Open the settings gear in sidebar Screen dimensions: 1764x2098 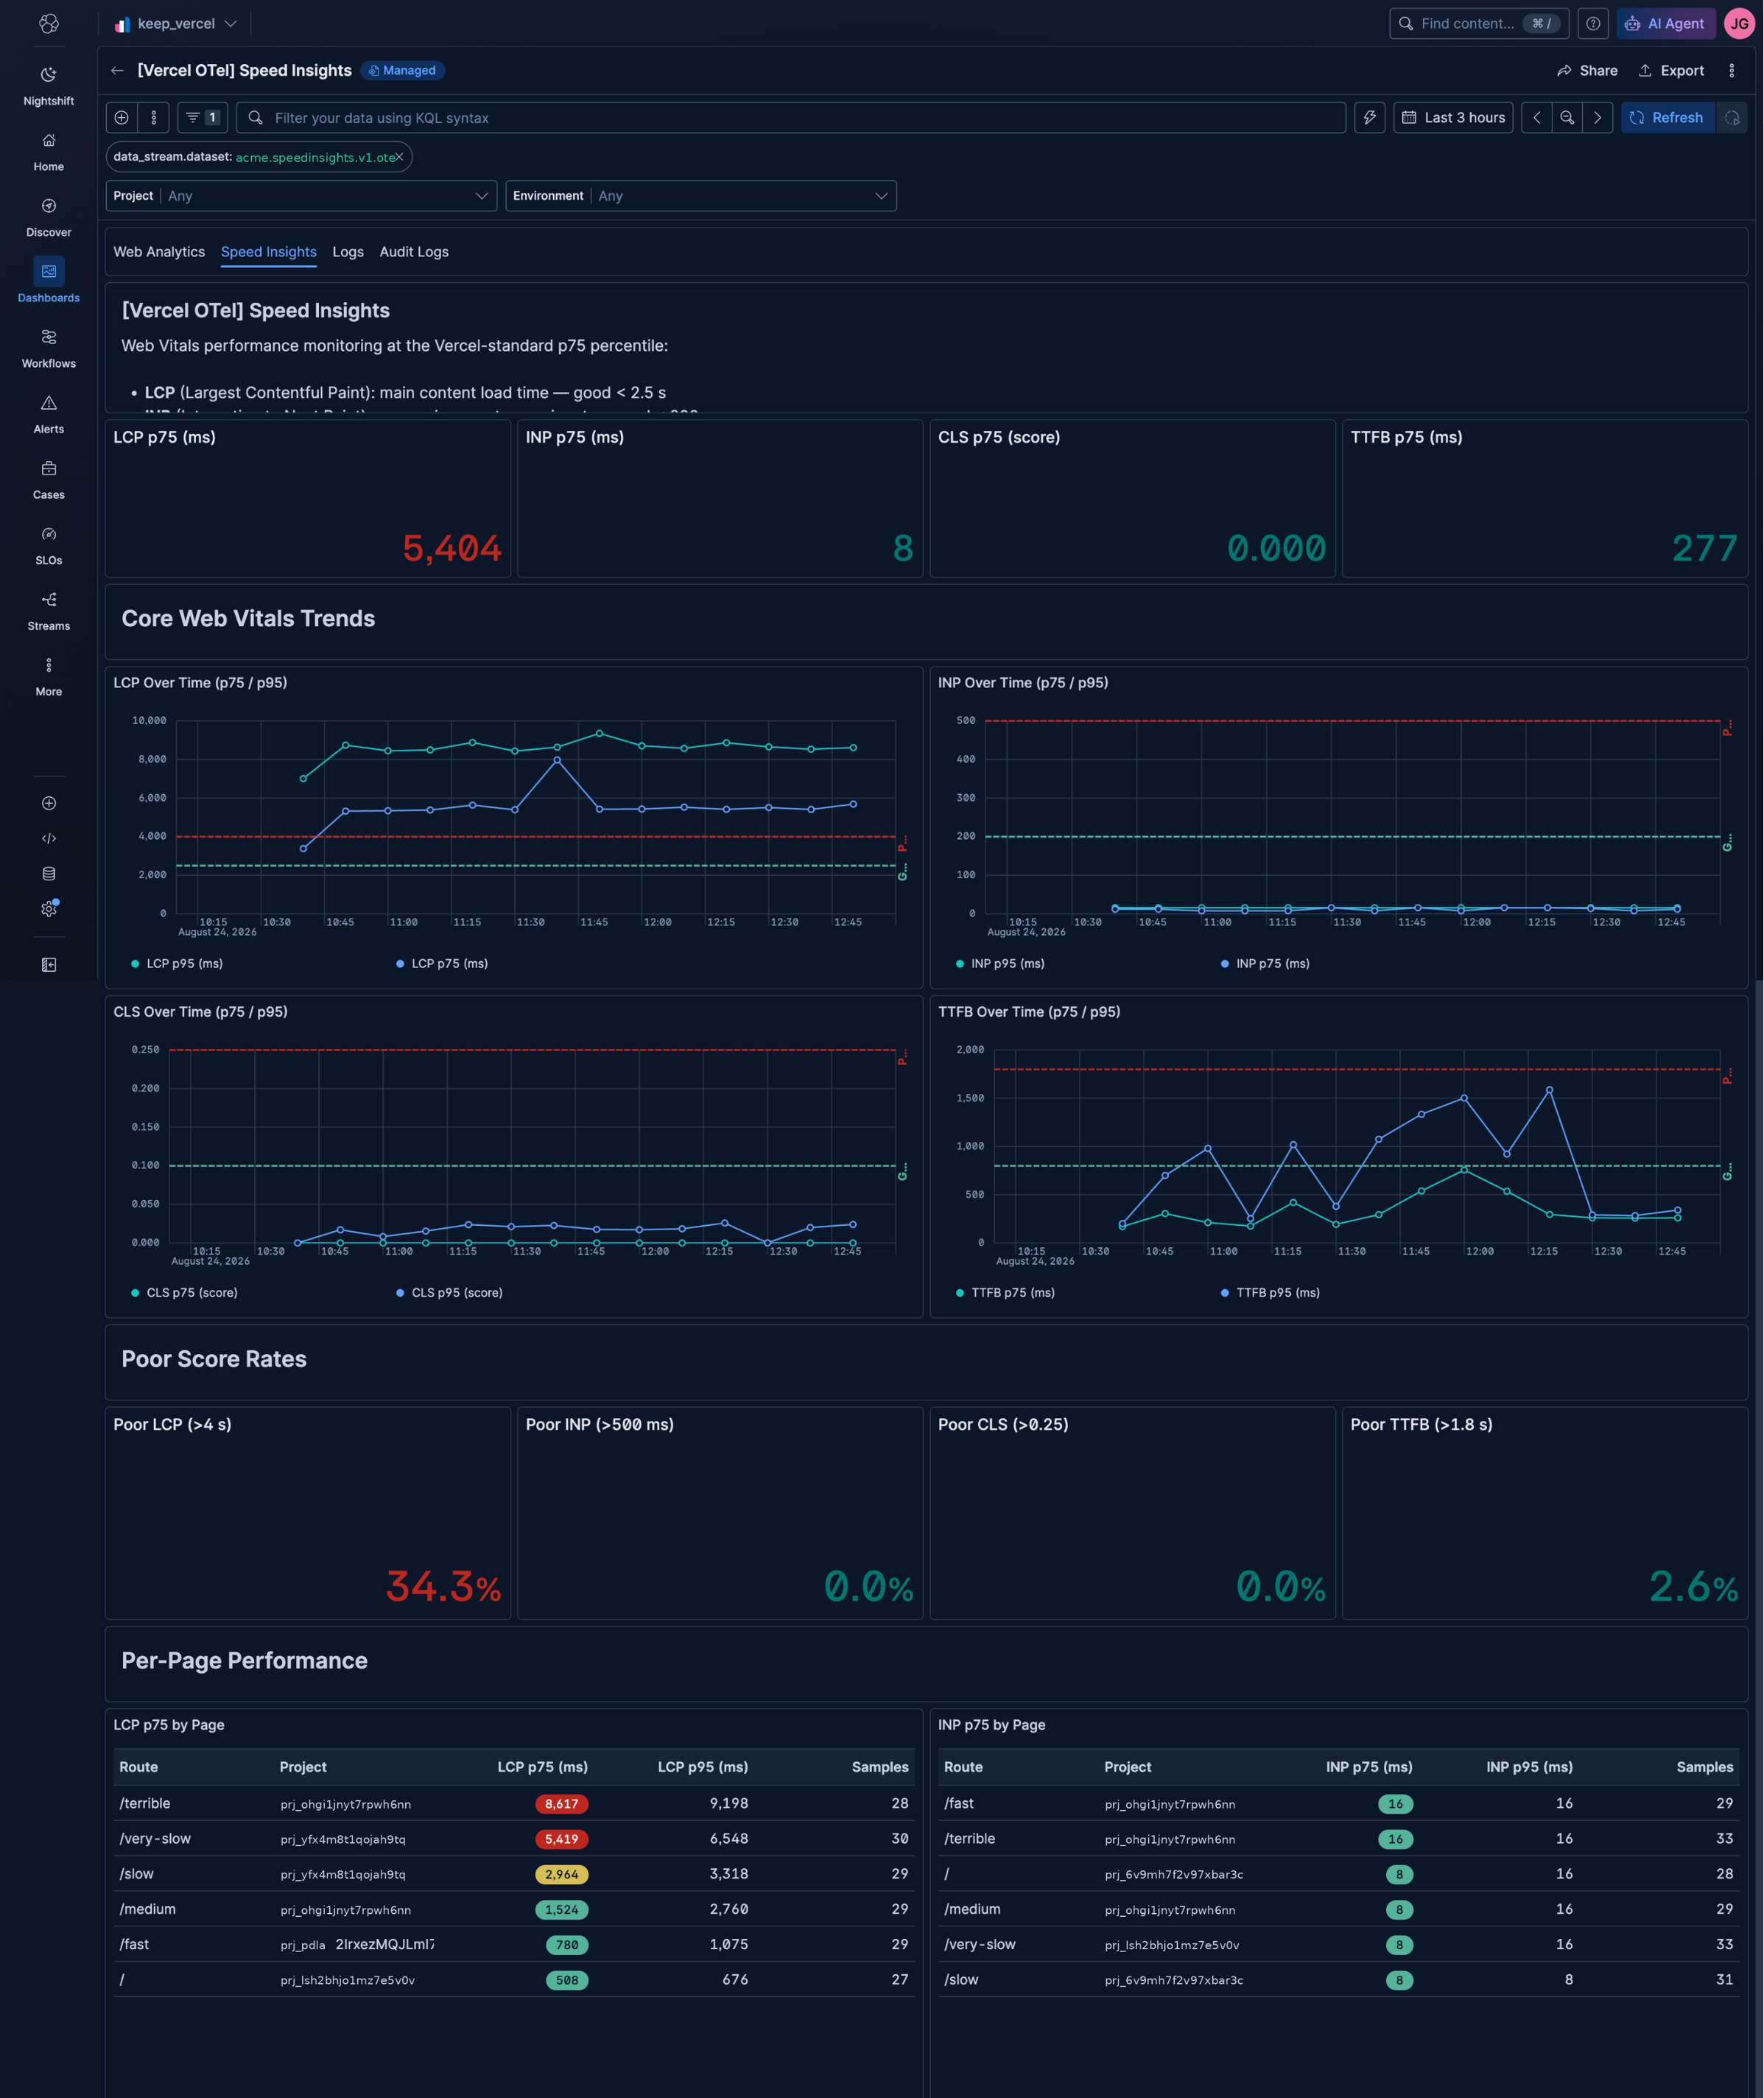48,908
